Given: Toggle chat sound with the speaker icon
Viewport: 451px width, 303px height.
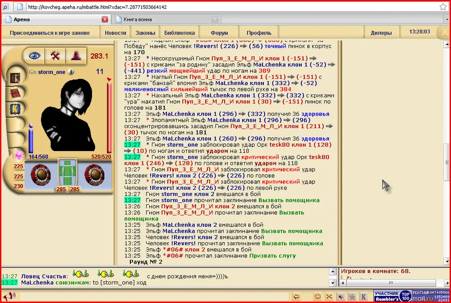Looking at the screenshot, I should [341, 296].
